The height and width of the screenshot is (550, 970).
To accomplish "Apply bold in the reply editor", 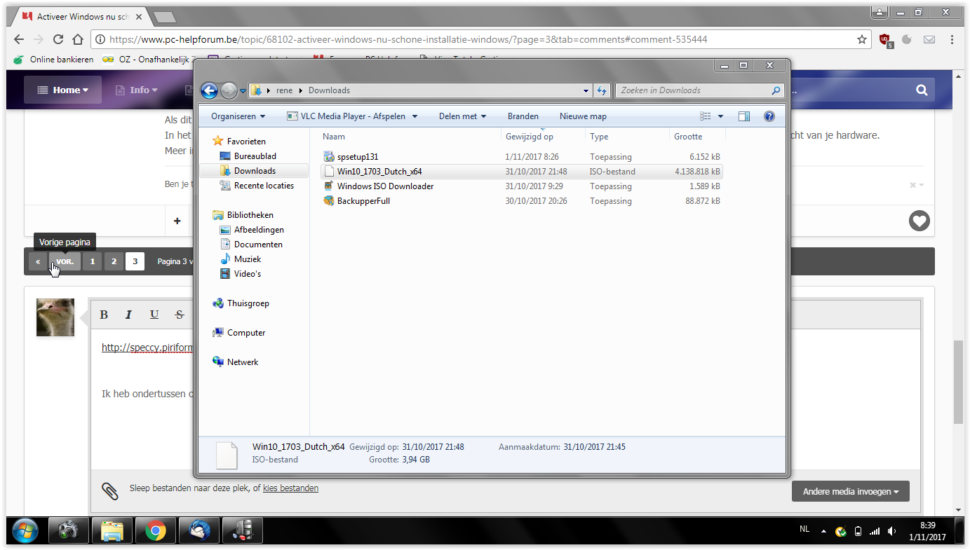I will click(104, 315).
